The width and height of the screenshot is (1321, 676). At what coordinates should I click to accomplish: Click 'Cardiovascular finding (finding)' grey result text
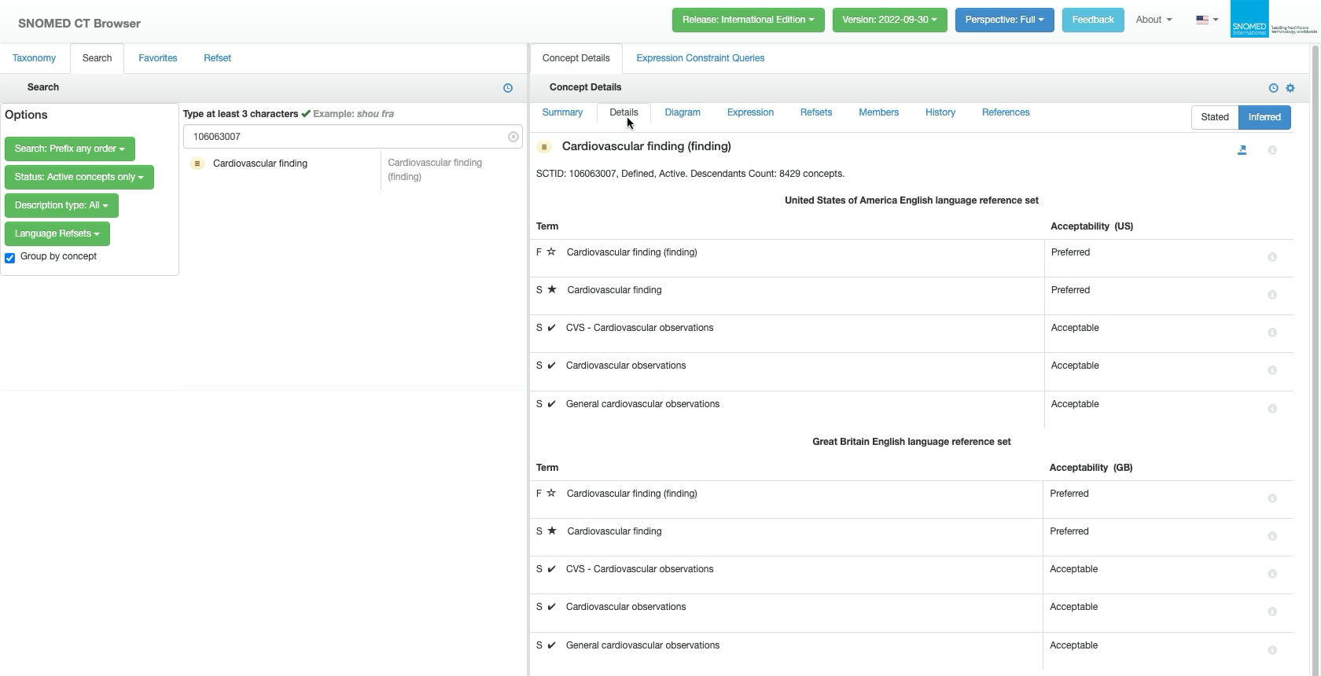435,170
